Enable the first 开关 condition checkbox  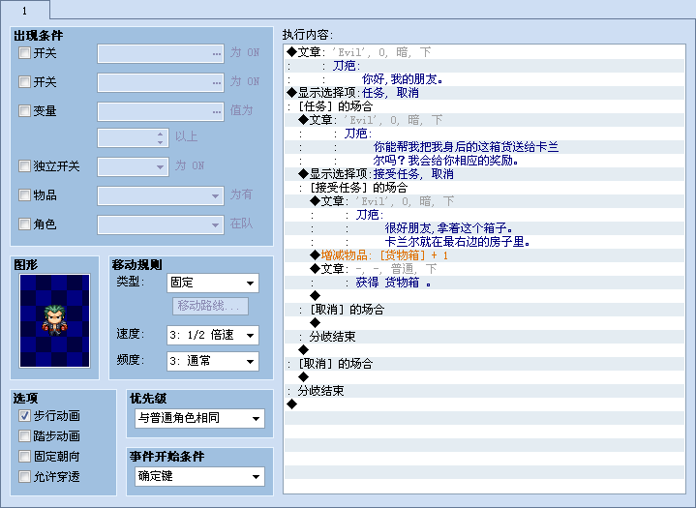coord(24,53)
